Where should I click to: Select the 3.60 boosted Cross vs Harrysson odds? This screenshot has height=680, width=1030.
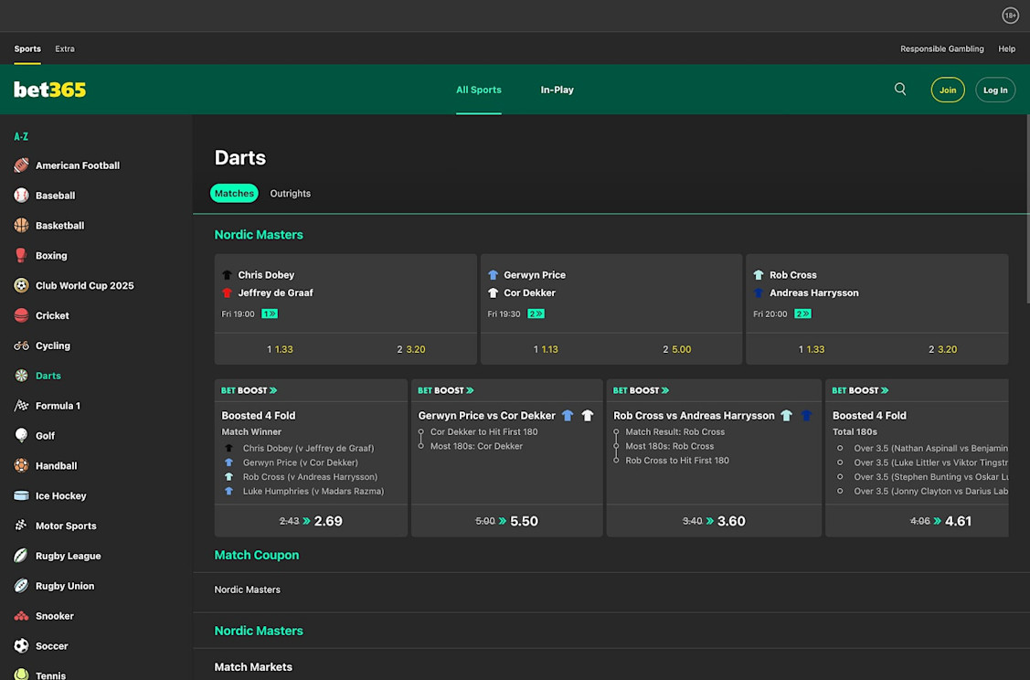pyautogui.click(x=714, y=521)
